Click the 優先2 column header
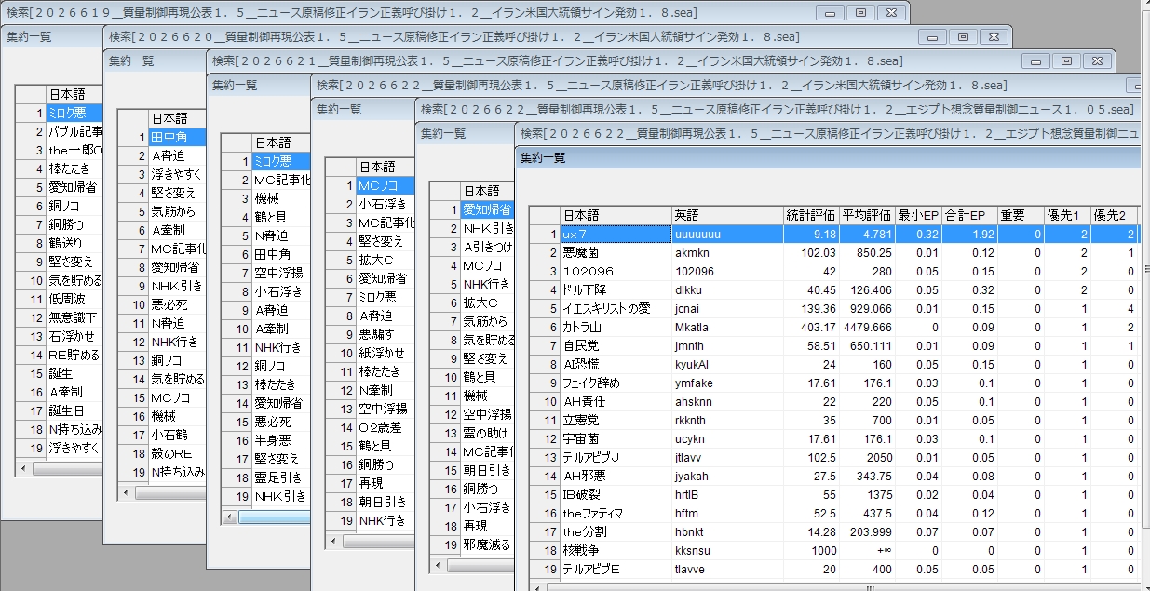This screenshot has width=1150, height=591. 1114,216
